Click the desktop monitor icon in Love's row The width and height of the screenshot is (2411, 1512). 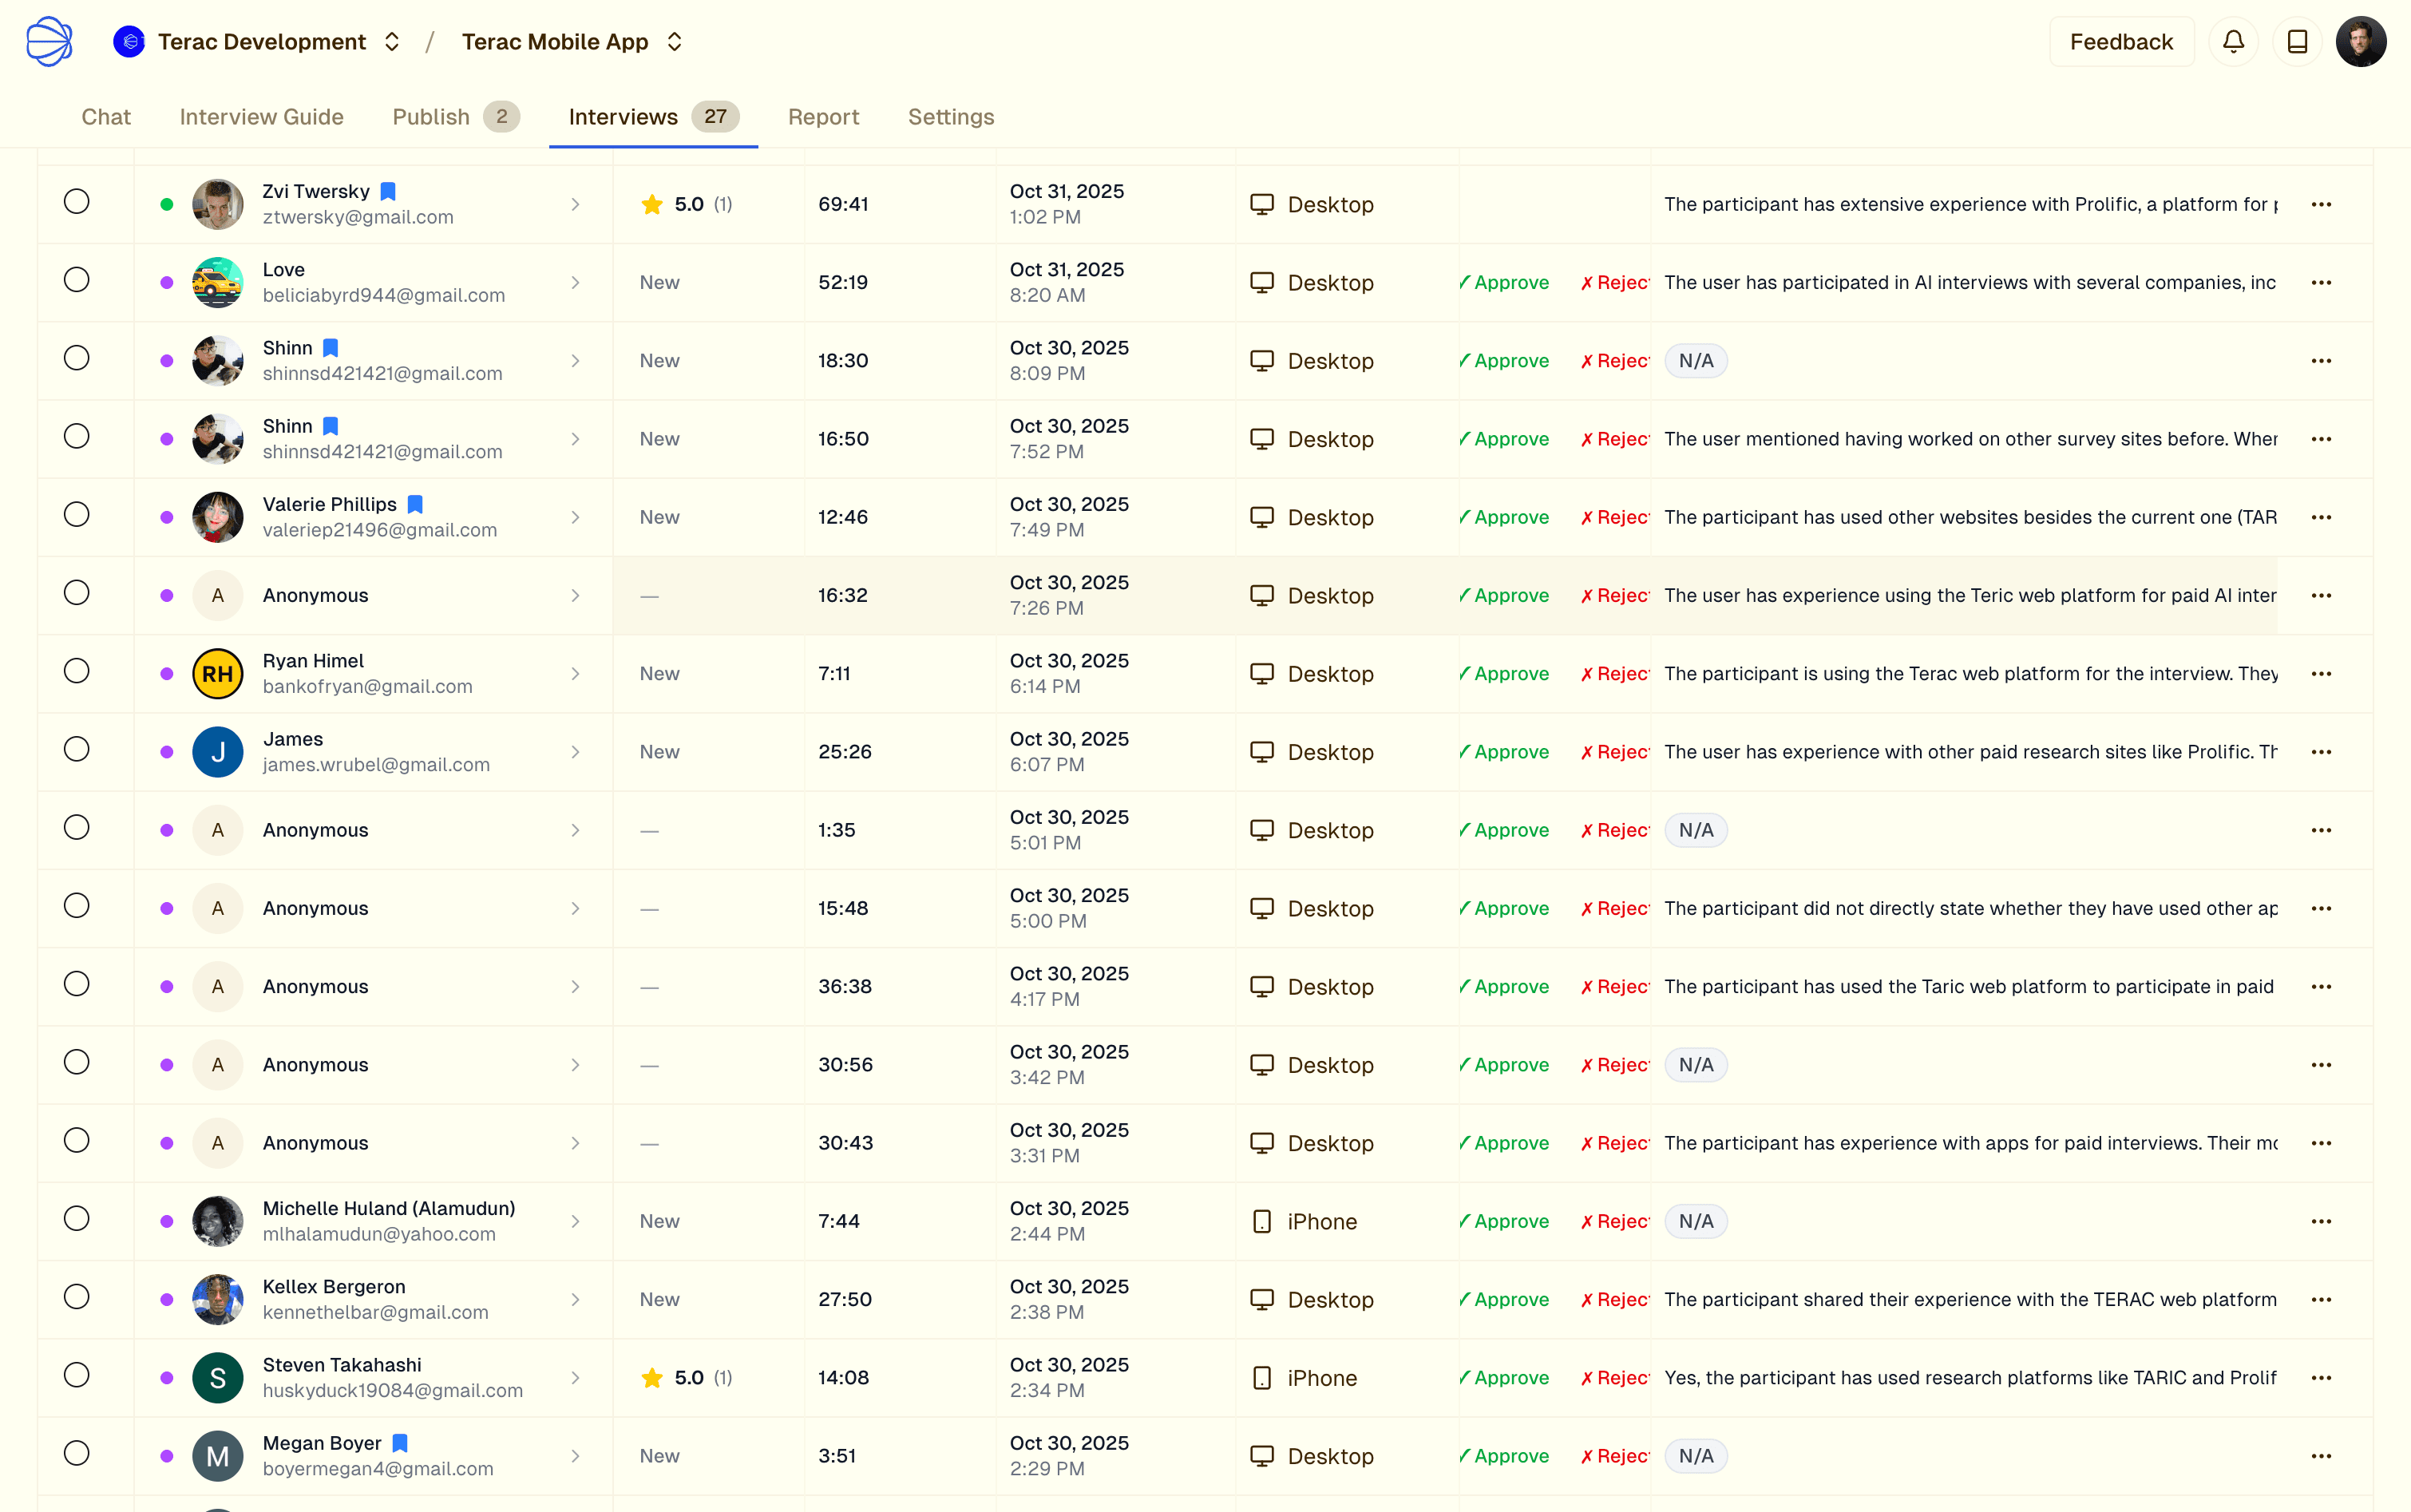(1262, 282)
